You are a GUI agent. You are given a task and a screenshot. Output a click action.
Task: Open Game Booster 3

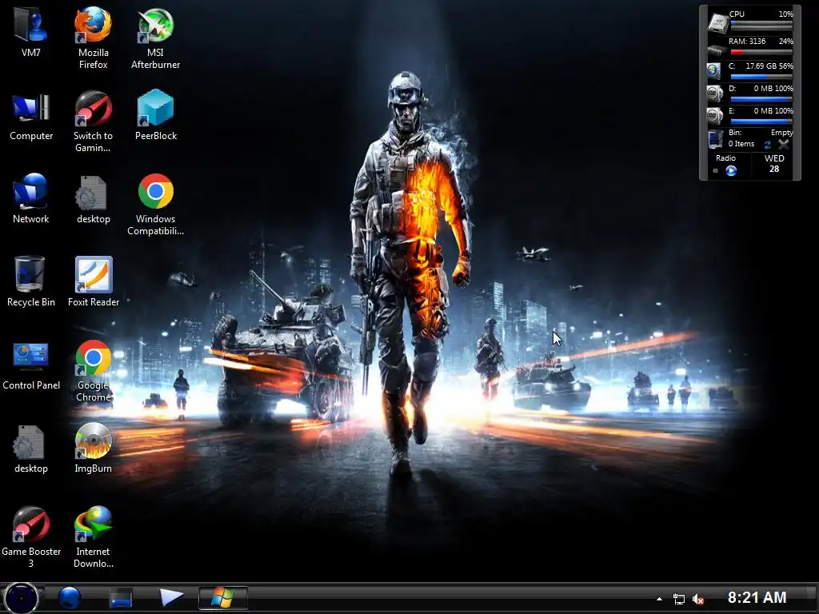[31, 537]
